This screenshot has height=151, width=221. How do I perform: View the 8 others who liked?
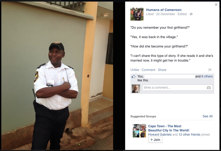(207, 76)
